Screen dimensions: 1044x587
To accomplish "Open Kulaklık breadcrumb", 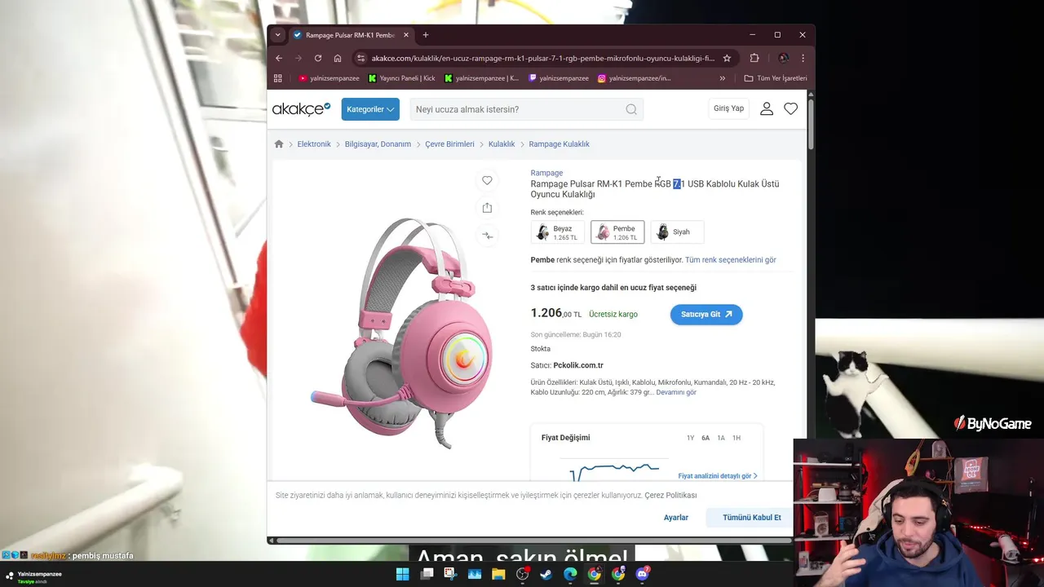I will point(502,143).
